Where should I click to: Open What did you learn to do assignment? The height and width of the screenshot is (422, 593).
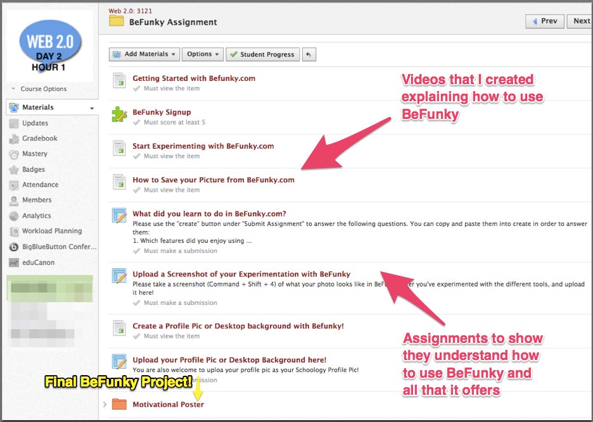(209, 213)
